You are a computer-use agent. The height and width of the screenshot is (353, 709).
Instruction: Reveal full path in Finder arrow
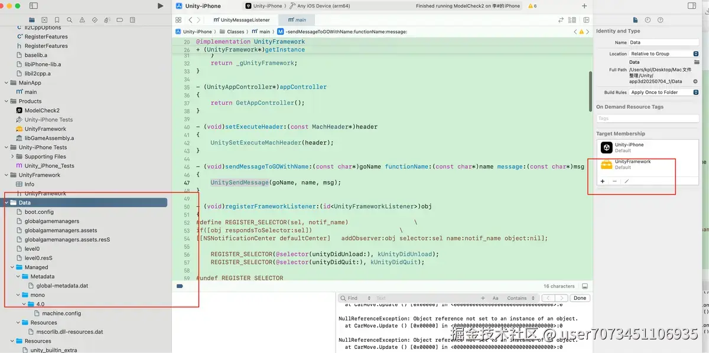click(x=695, y=81)
